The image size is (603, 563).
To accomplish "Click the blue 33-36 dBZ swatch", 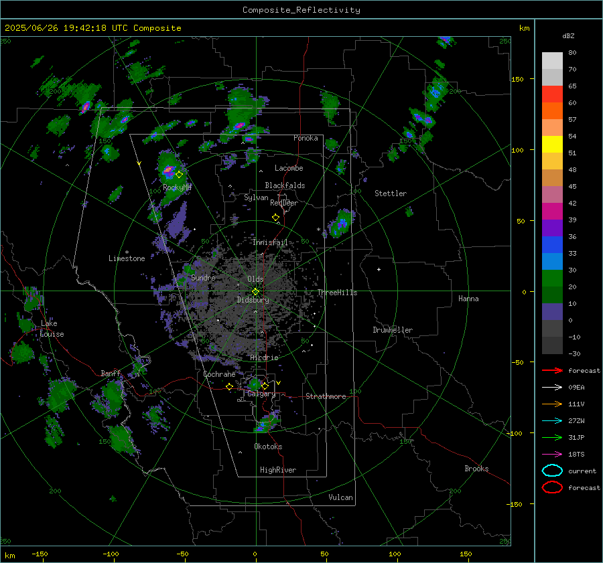I will [552, 245].
